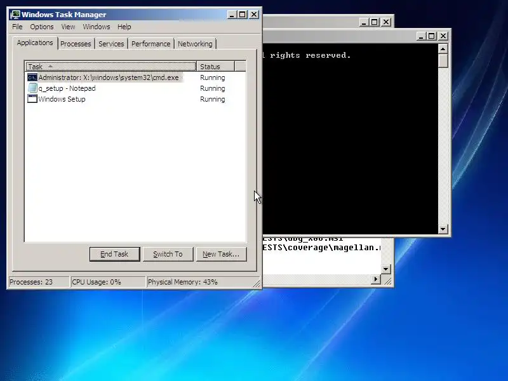
Task: Open the File menu
Action: click(17, 27)
